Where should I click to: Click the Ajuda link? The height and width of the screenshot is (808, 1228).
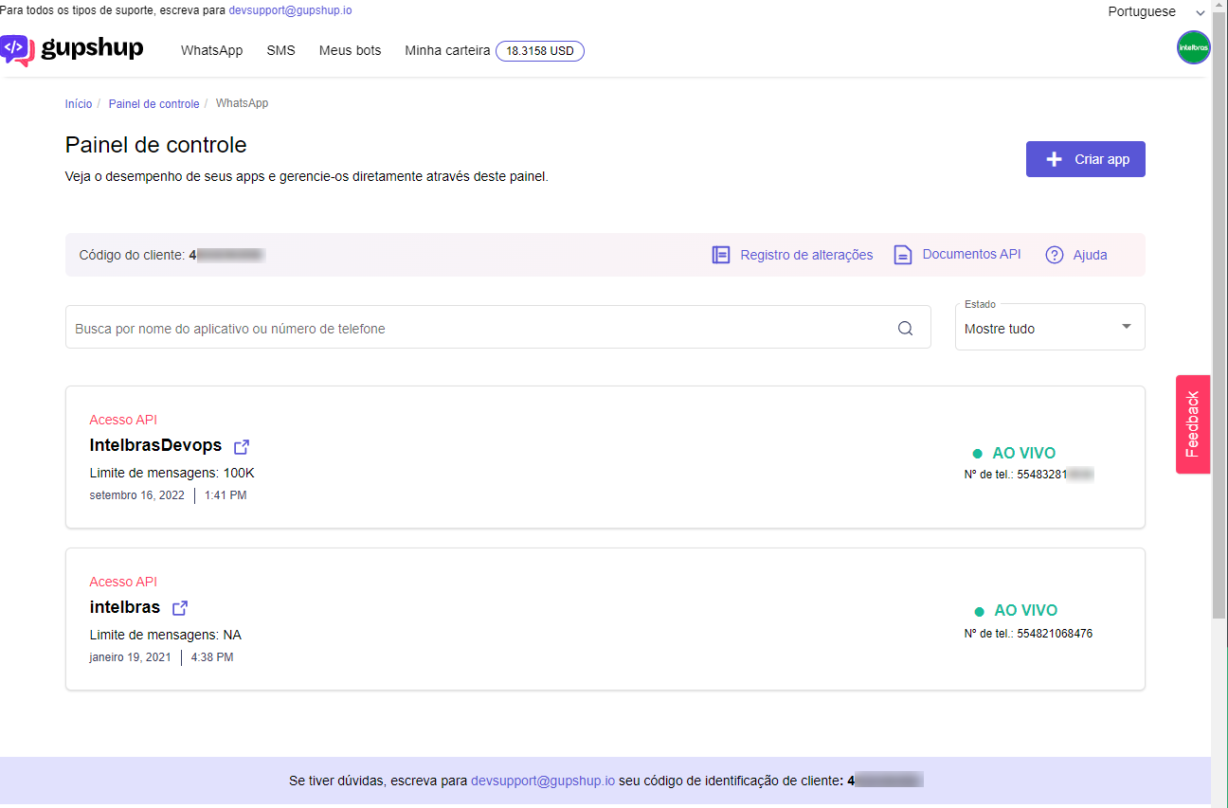[x=1090, y=255]
